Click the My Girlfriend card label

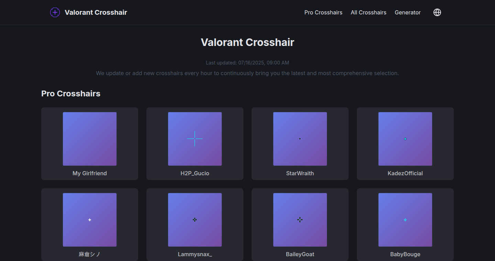click(x=90, y=173)
